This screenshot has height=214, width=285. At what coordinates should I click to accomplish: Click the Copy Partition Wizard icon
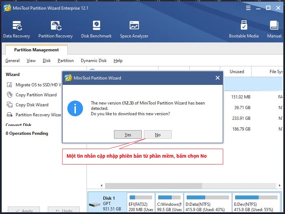(10, 95)
